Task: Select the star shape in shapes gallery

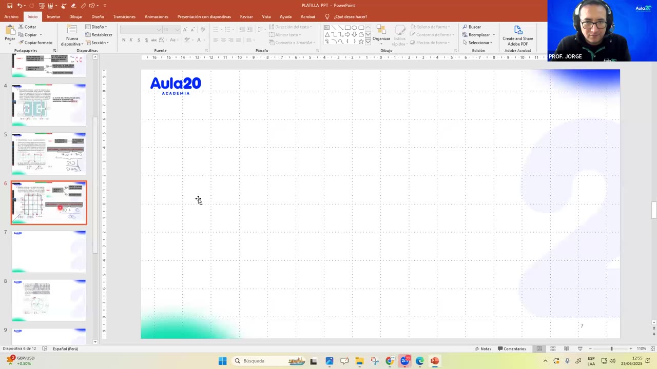Action: tap(361, 41)
